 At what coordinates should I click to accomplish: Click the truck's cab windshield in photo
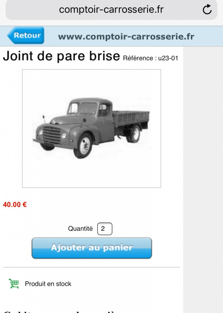click(x=88, y=109)
